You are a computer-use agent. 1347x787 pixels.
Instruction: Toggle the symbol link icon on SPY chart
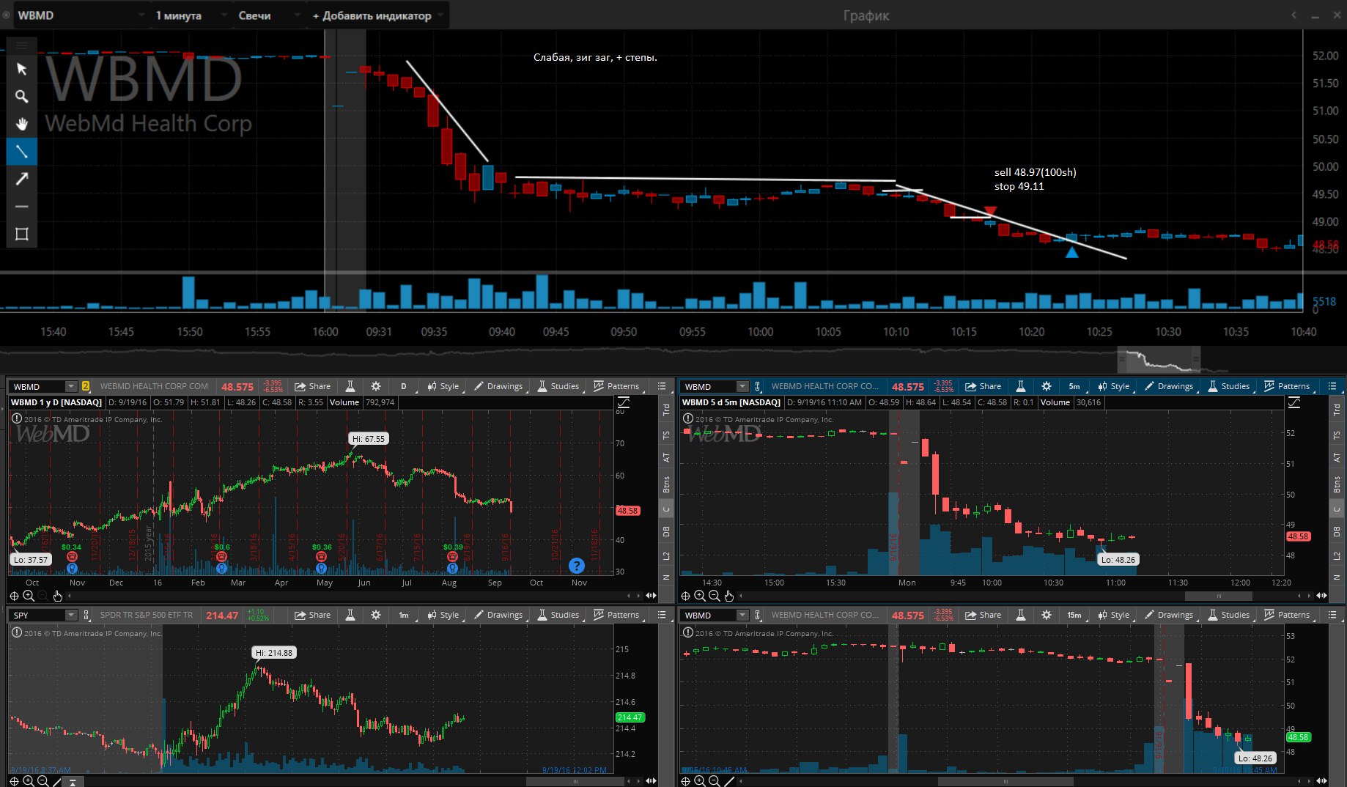(86, 615)
